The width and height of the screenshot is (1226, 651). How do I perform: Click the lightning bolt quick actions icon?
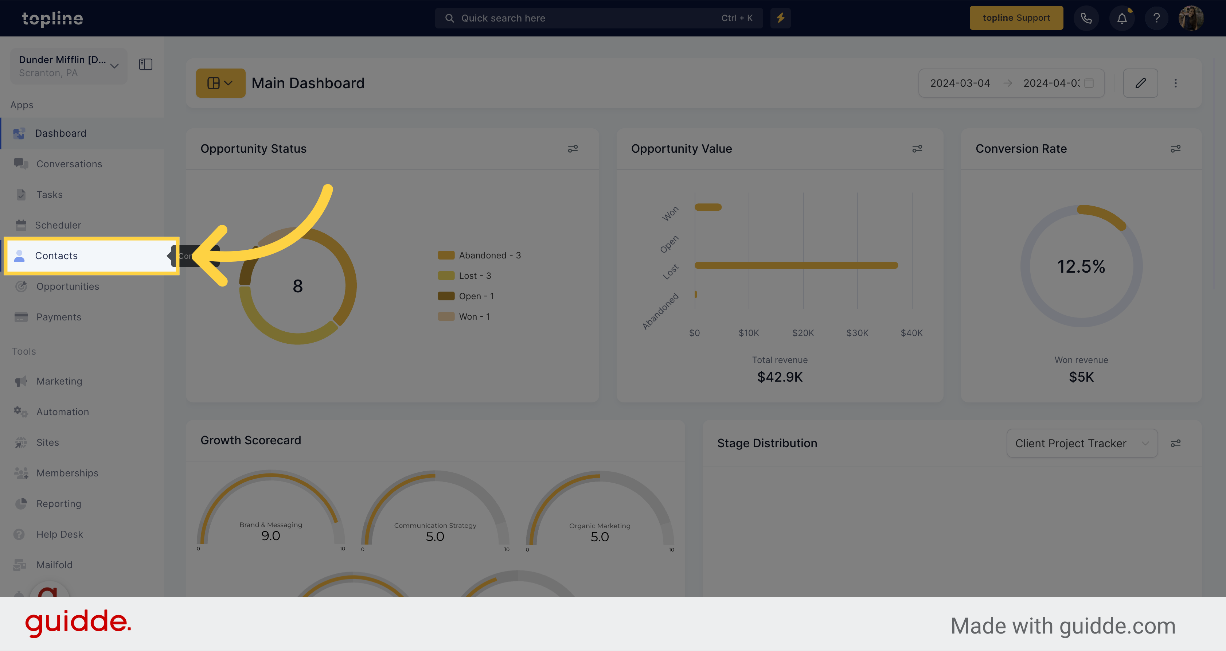781,18
